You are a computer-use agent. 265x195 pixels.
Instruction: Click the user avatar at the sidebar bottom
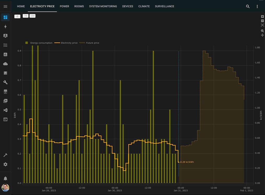click(5, 187)
